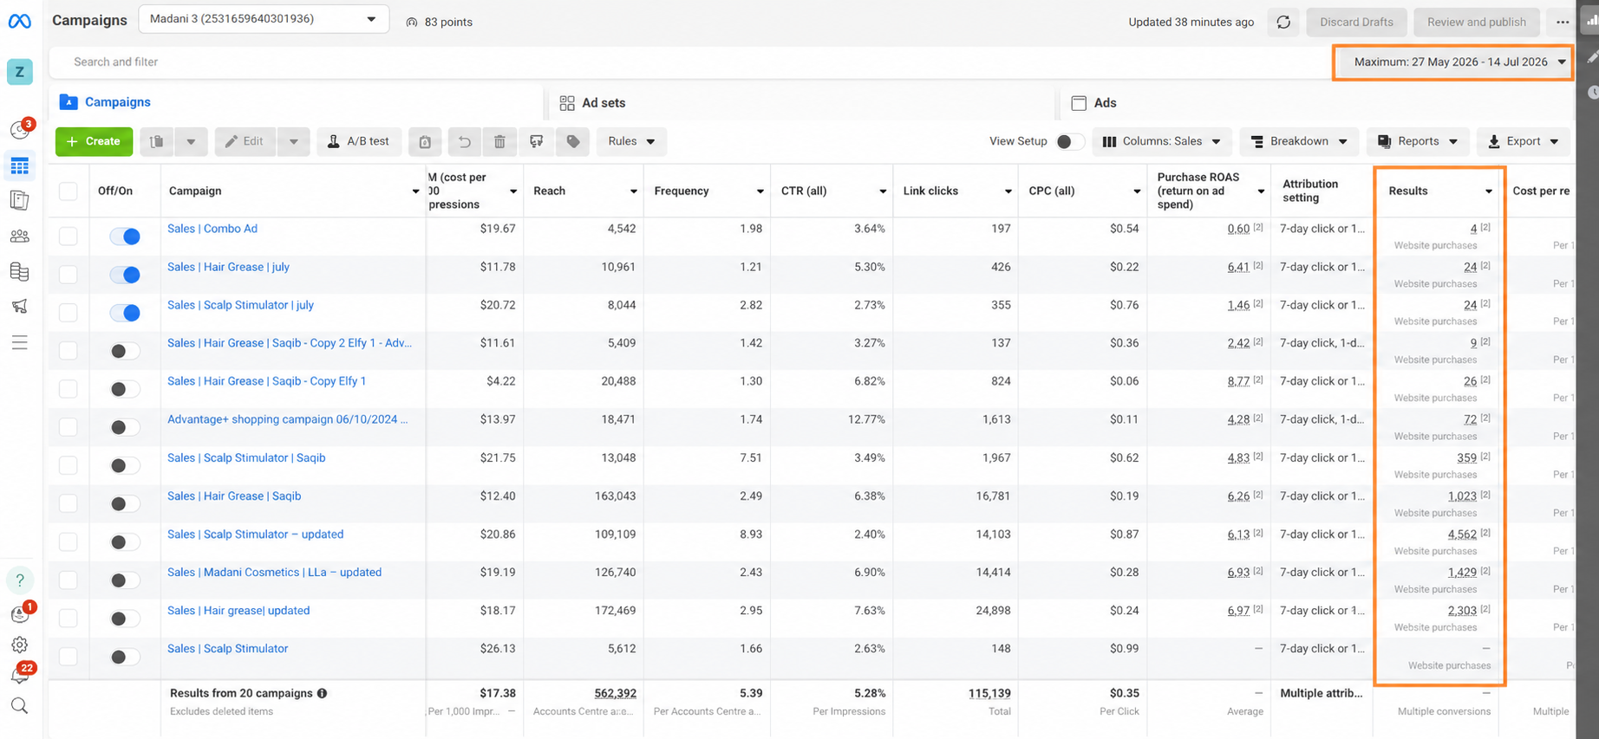Check the Sales | Combo Ad row checkbox
The height and width of the screenshot is (739, 1599).
(x=68, y=236)
